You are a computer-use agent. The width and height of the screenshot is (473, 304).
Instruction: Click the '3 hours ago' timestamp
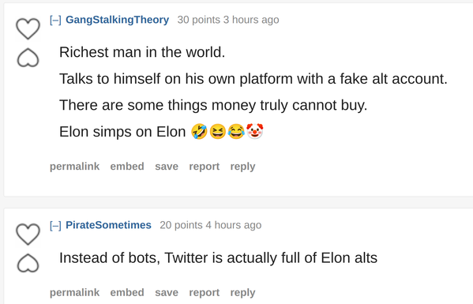[x=251, y=20]
